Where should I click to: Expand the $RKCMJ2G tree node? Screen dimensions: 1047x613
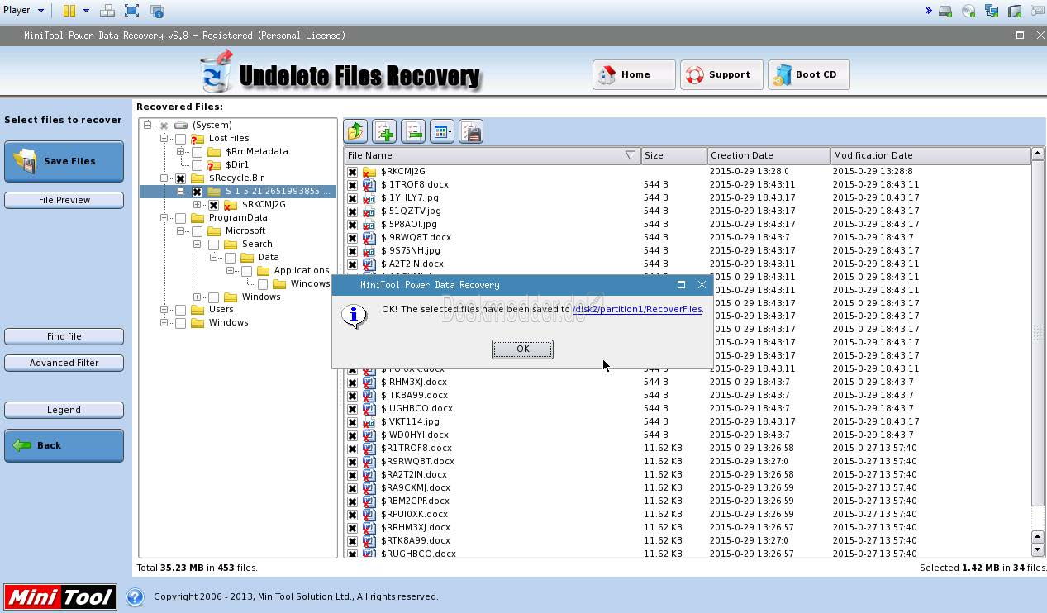tap(198, 204)
